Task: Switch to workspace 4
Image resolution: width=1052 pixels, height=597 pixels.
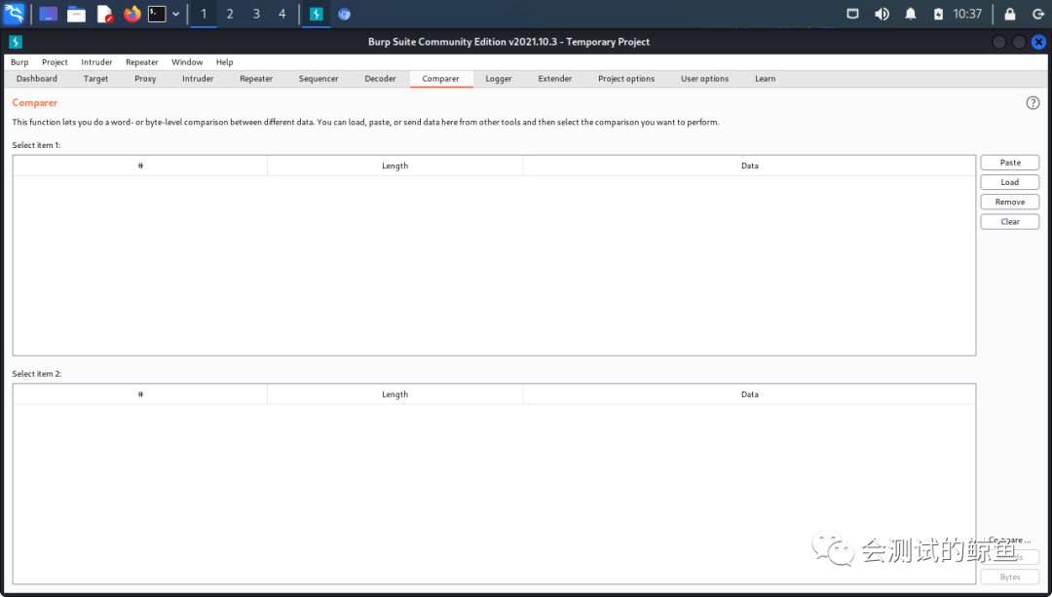Action: [282, 14]
